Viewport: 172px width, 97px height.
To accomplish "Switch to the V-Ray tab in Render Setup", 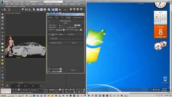I will point(56,18).
